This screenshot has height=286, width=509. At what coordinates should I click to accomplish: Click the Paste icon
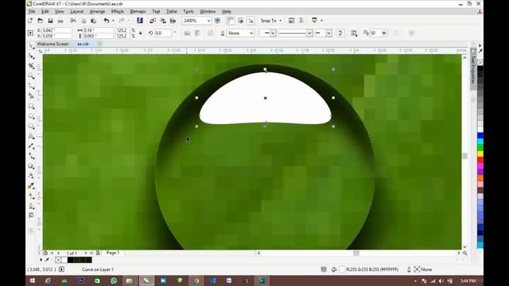pyautogui.click(x=94, y=21)
